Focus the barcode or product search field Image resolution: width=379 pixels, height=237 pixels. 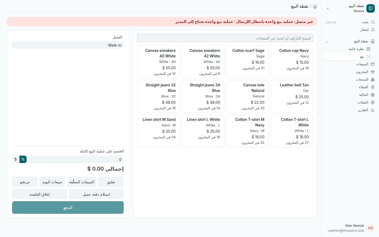click(225, 38)
